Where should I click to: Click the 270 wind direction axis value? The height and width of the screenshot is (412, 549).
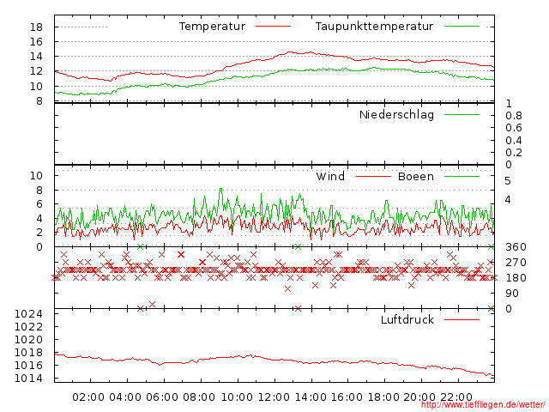point(516,263)
